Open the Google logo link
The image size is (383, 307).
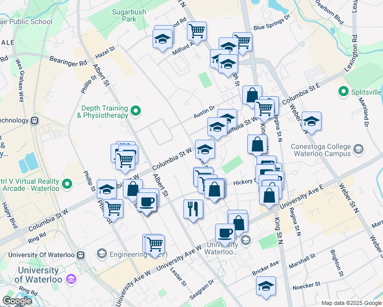pyautogui.click(x=17, y=301)
